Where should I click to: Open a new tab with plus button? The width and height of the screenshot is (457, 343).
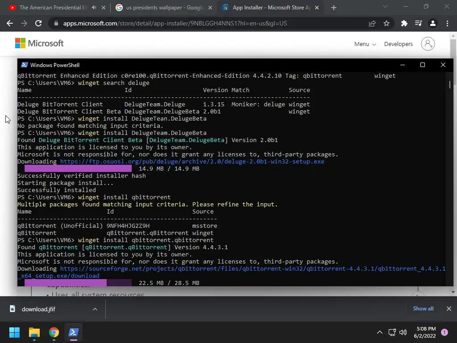pyautogui.click(x=334, y=8)
